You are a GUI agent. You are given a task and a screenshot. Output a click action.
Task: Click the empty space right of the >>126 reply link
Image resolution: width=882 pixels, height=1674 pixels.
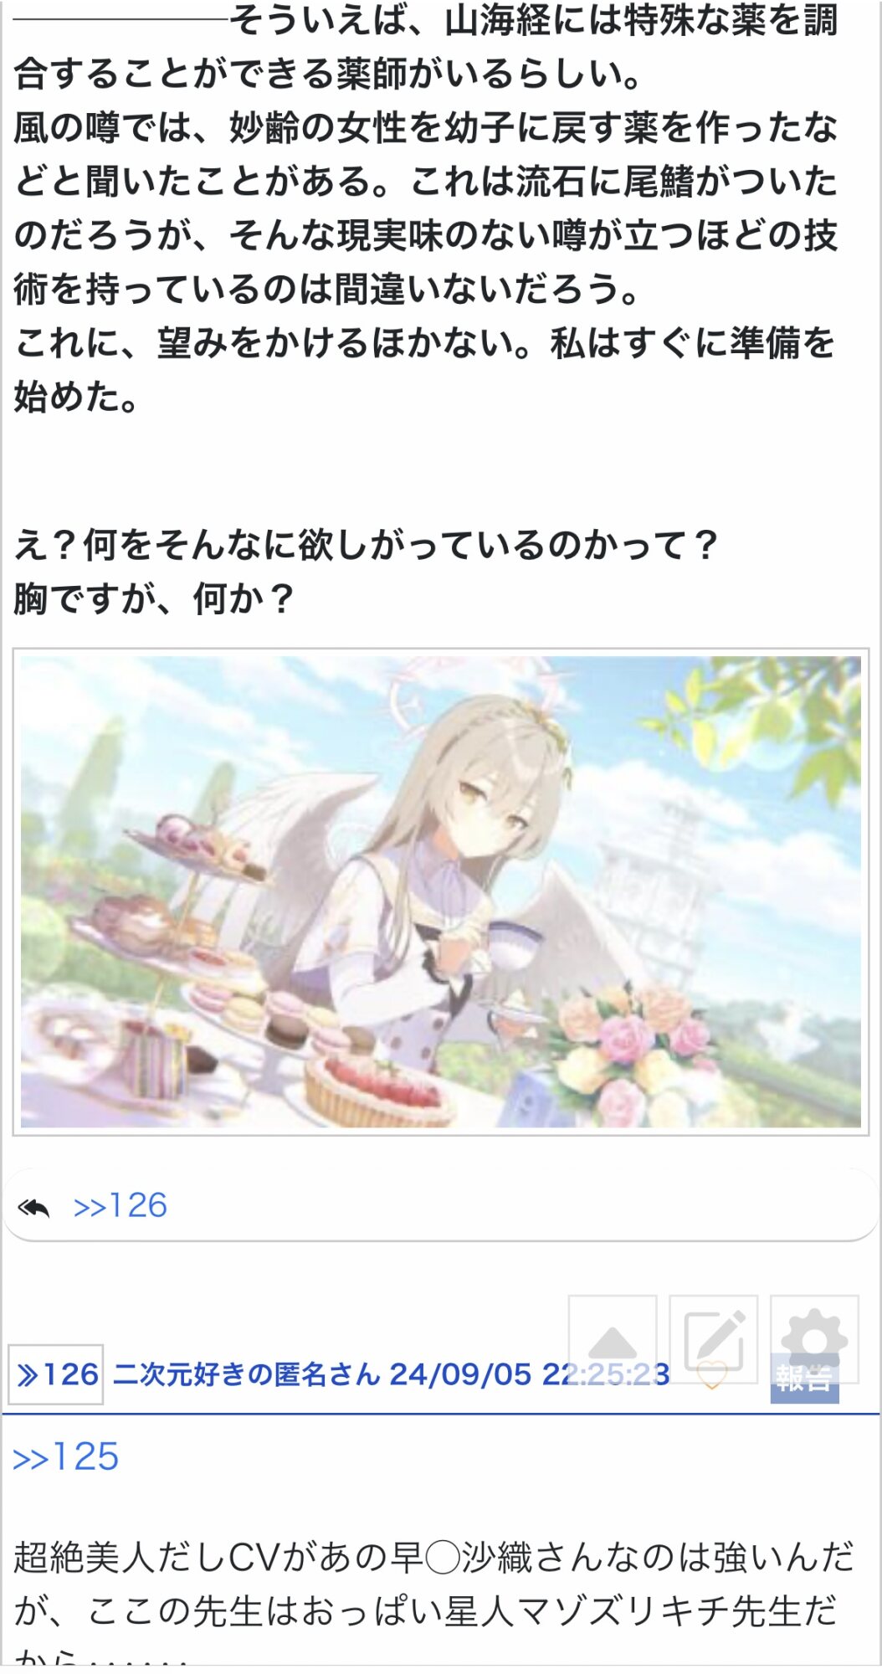(519, 1205)
